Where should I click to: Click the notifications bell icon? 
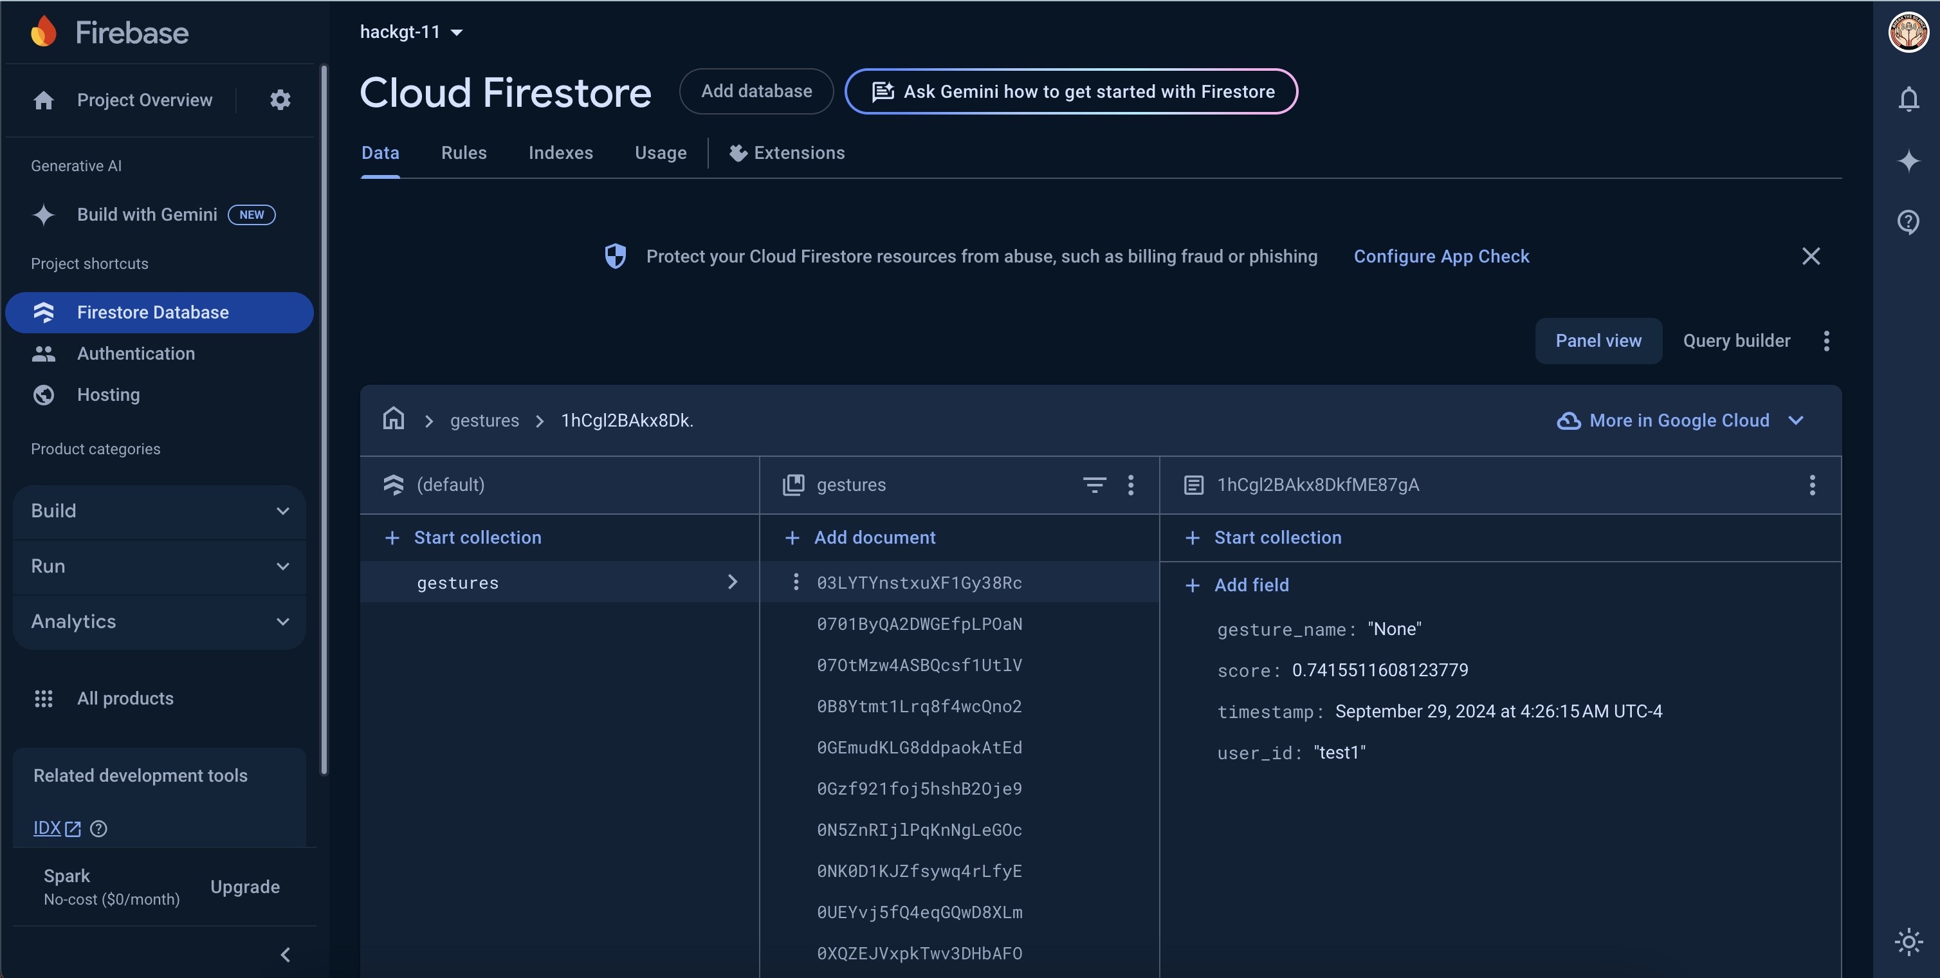[x=1908, y=98]
